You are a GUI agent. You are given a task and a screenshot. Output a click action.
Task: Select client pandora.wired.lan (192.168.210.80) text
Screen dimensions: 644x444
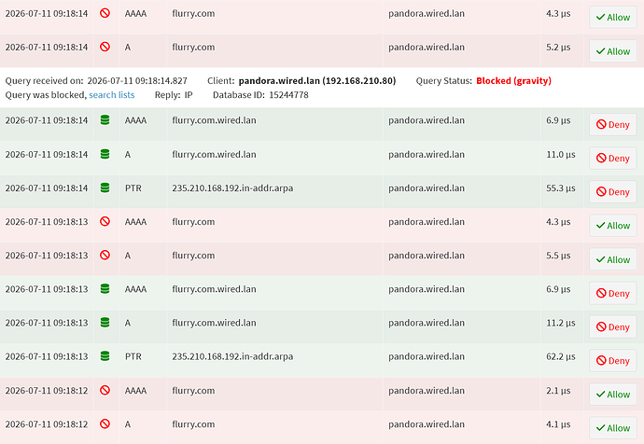coord(317,81)
